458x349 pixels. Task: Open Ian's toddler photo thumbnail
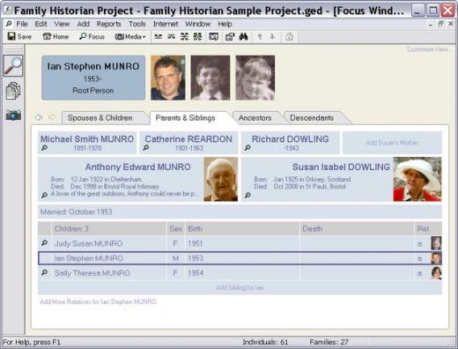pyautogui.click(x=255, y=78)
